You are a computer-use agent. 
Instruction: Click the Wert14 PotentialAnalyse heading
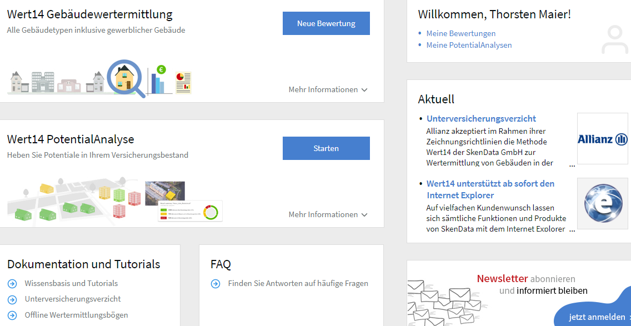(x=71, y=139)
